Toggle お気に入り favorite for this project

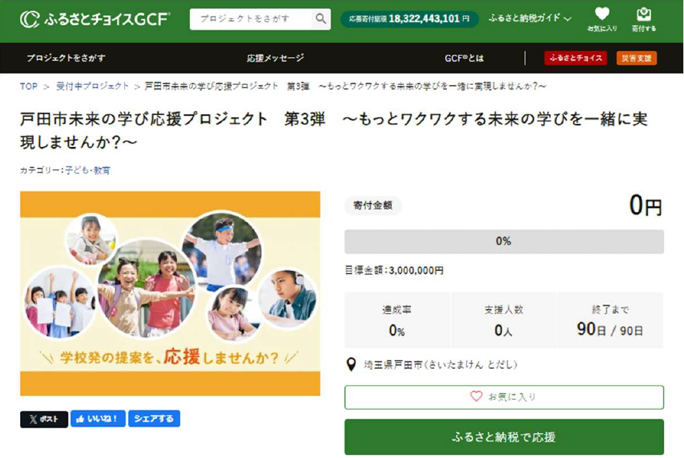coord(504,397)
